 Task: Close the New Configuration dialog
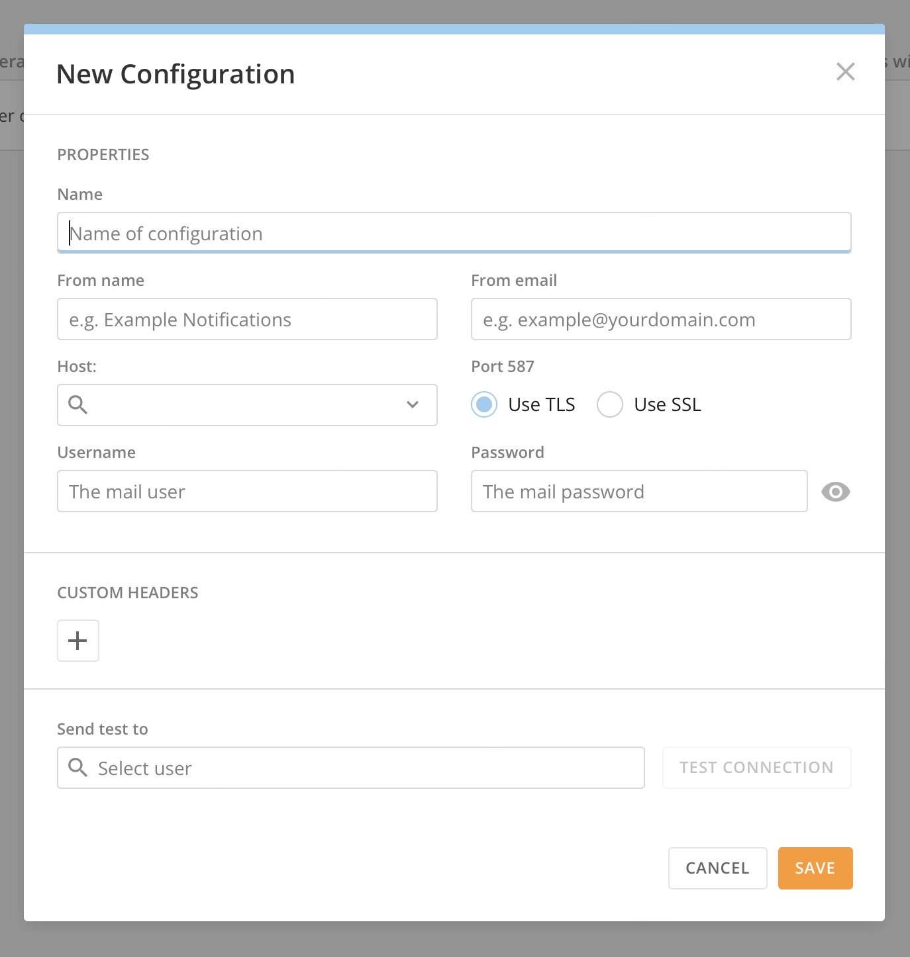845,71
